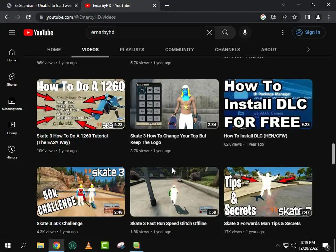The width and height of the screenshot is (336, 252).
Task: Open Subscriptions in the left sidebar
Action: pos(12,104)
